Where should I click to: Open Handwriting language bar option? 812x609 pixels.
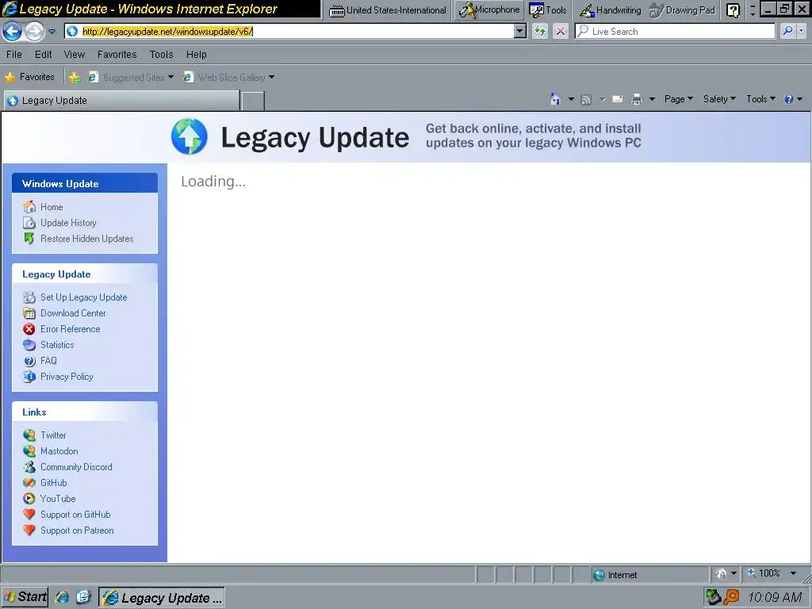click(610, 10)
